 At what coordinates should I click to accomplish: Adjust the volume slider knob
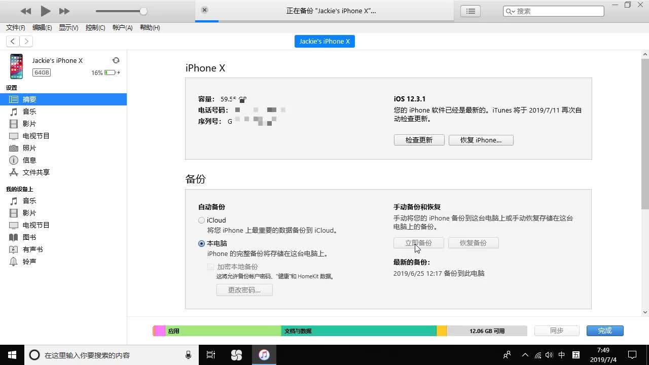tap(143, 11)
